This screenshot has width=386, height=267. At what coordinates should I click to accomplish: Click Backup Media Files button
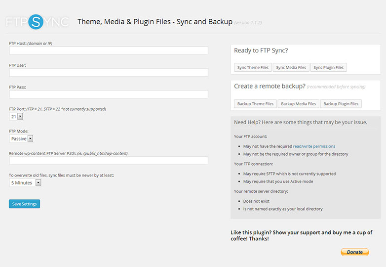click(298, 104)
